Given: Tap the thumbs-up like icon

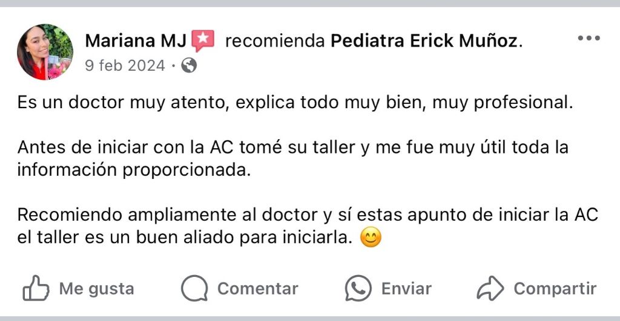Looking at the screenshot, I should pos(36,288).
